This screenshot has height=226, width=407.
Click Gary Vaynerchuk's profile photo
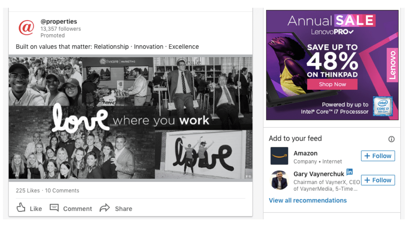point(279,180)
